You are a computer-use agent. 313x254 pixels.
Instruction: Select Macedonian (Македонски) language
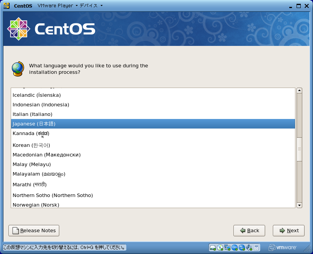click(153, 155)
